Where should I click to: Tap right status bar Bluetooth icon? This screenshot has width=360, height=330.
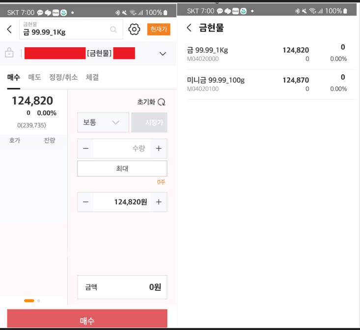click(298, 11)
